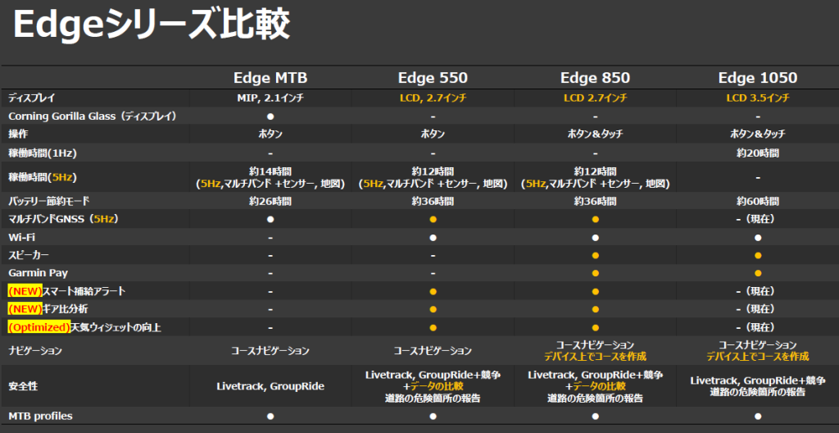Click the Garmin Pay dot for Edge 1050
The height and width of the screenshot is (433, 839).
pyautogui.click(x=758, y=273)
